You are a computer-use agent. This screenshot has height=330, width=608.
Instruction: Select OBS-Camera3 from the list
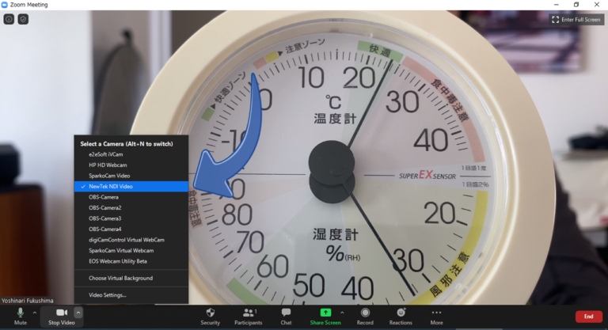pyautogui.click(x=131, y=218)
